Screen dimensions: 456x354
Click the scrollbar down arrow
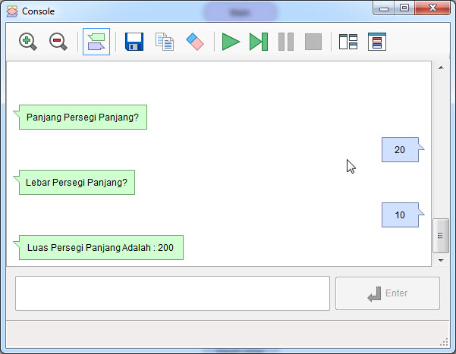[441, 261]
